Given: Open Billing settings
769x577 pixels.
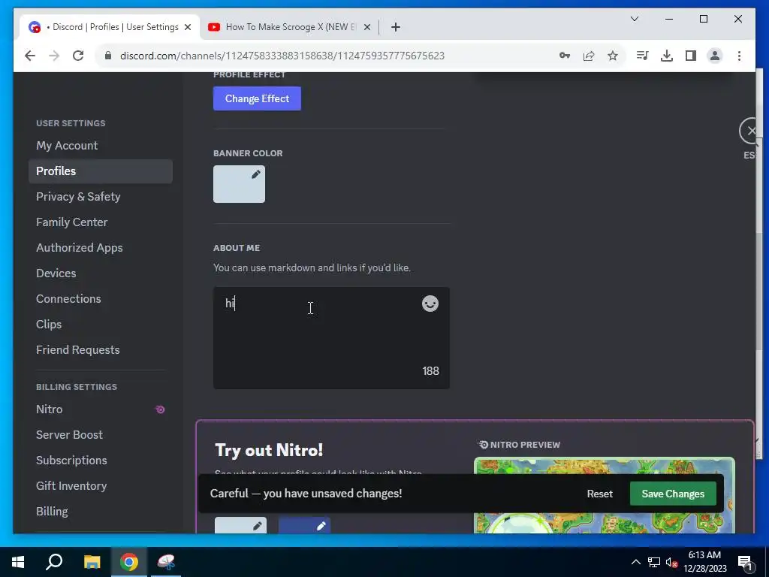Looking at the screenshot, I should (101, 511).
